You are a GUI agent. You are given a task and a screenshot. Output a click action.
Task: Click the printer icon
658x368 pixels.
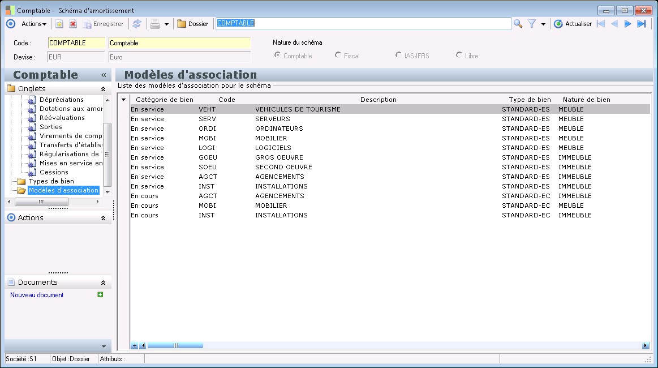pyautogui.click(x=154, y=24)
